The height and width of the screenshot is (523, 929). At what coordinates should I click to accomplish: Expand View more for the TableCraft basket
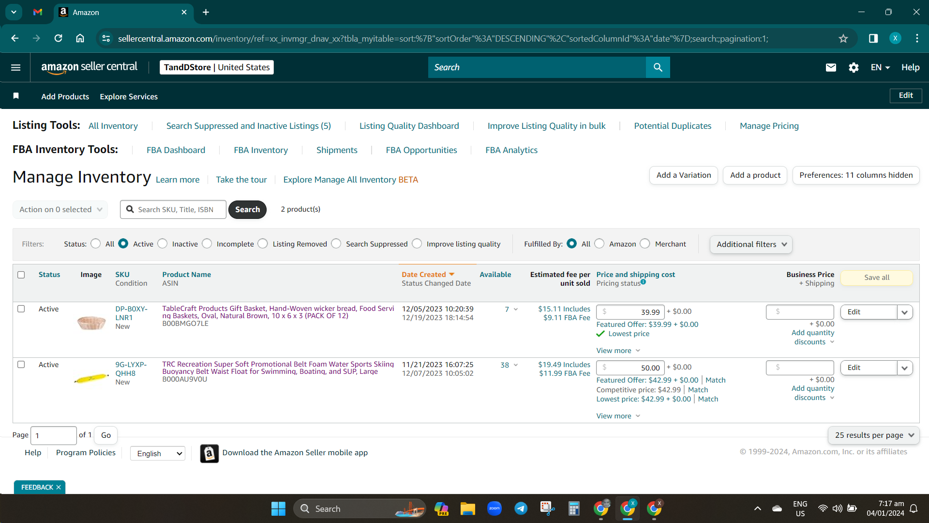tap(618, 351)
